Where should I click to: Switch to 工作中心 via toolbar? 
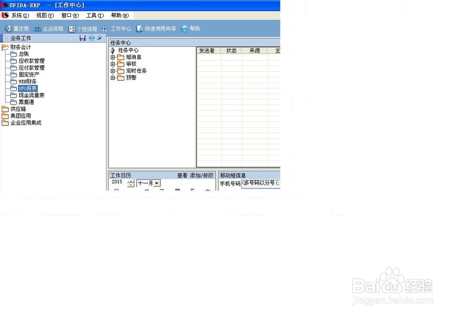(117, 29)
